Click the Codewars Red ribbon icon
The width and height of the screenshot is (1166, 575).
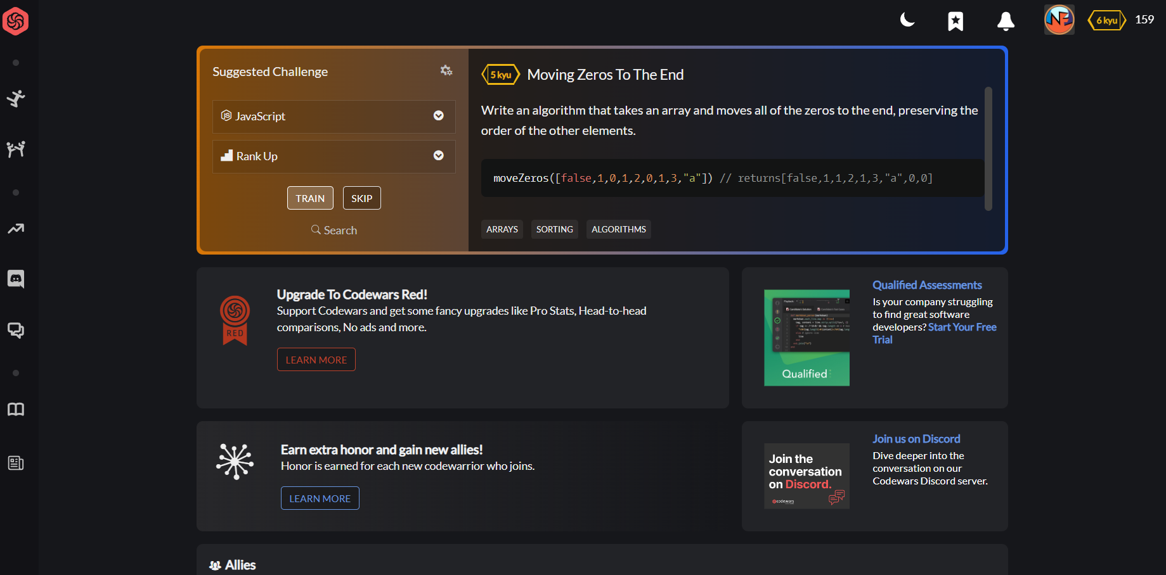(x=235, y=320)
